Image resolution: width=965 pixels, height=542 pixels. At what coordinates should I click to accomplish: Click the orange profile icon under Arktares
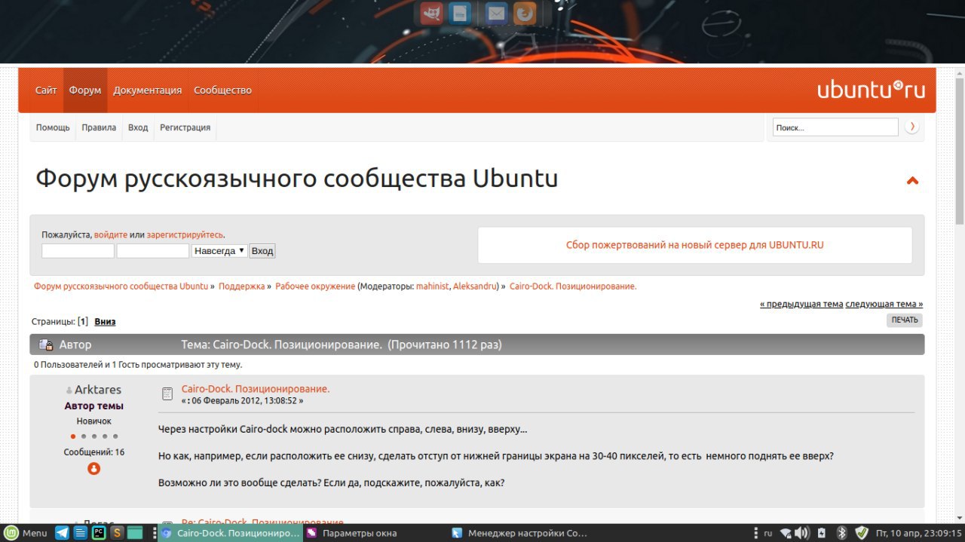(94, 468)
